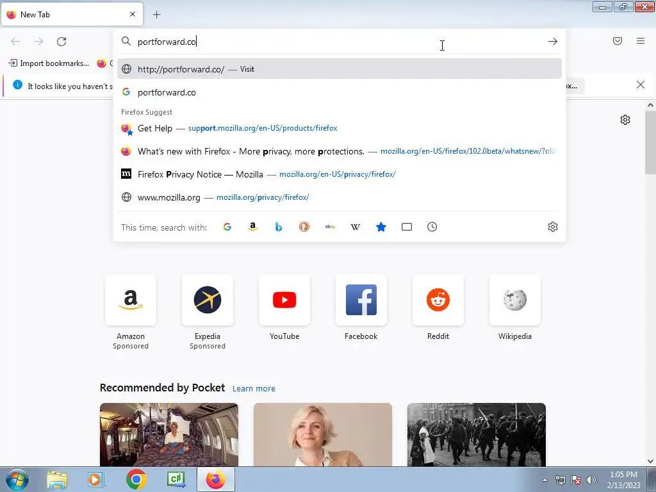Open the Firefox hamburger menu
656x492 pixels.
pyautogui.click(x=641, y=41)
